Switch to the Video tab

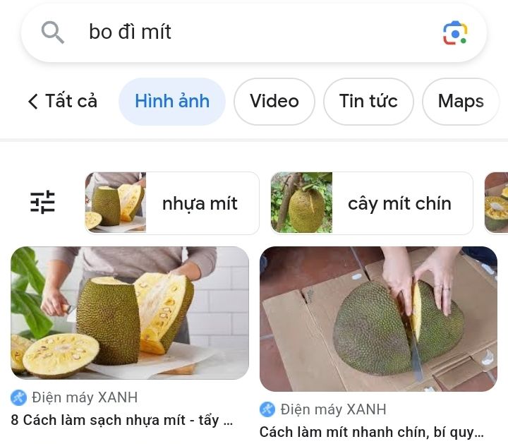(274, 102)
